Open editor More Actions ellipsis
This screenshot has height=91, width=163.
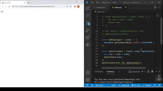(x=159, y=7)
